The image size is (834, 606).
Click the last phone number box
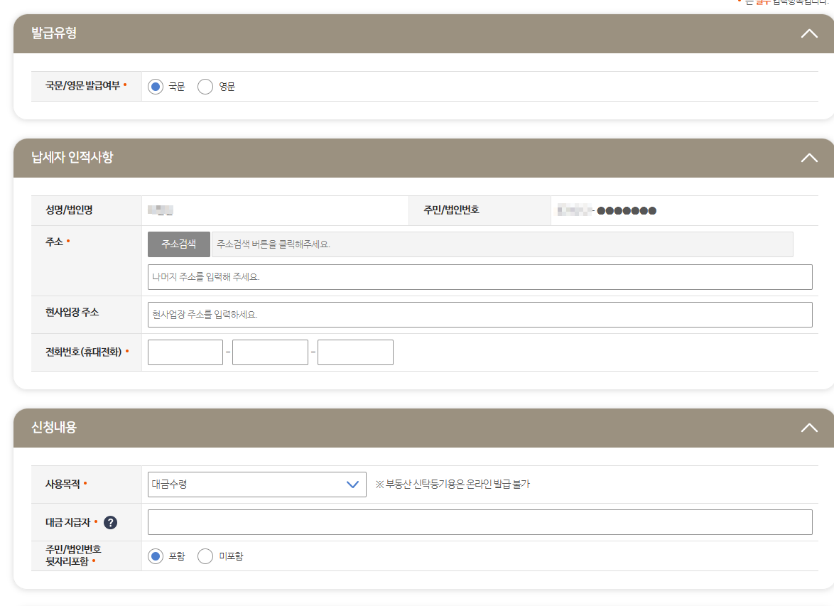coord(355,352)
